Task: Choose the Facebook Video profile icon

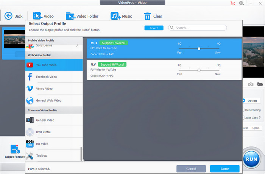Action: (x=30, y=77)
